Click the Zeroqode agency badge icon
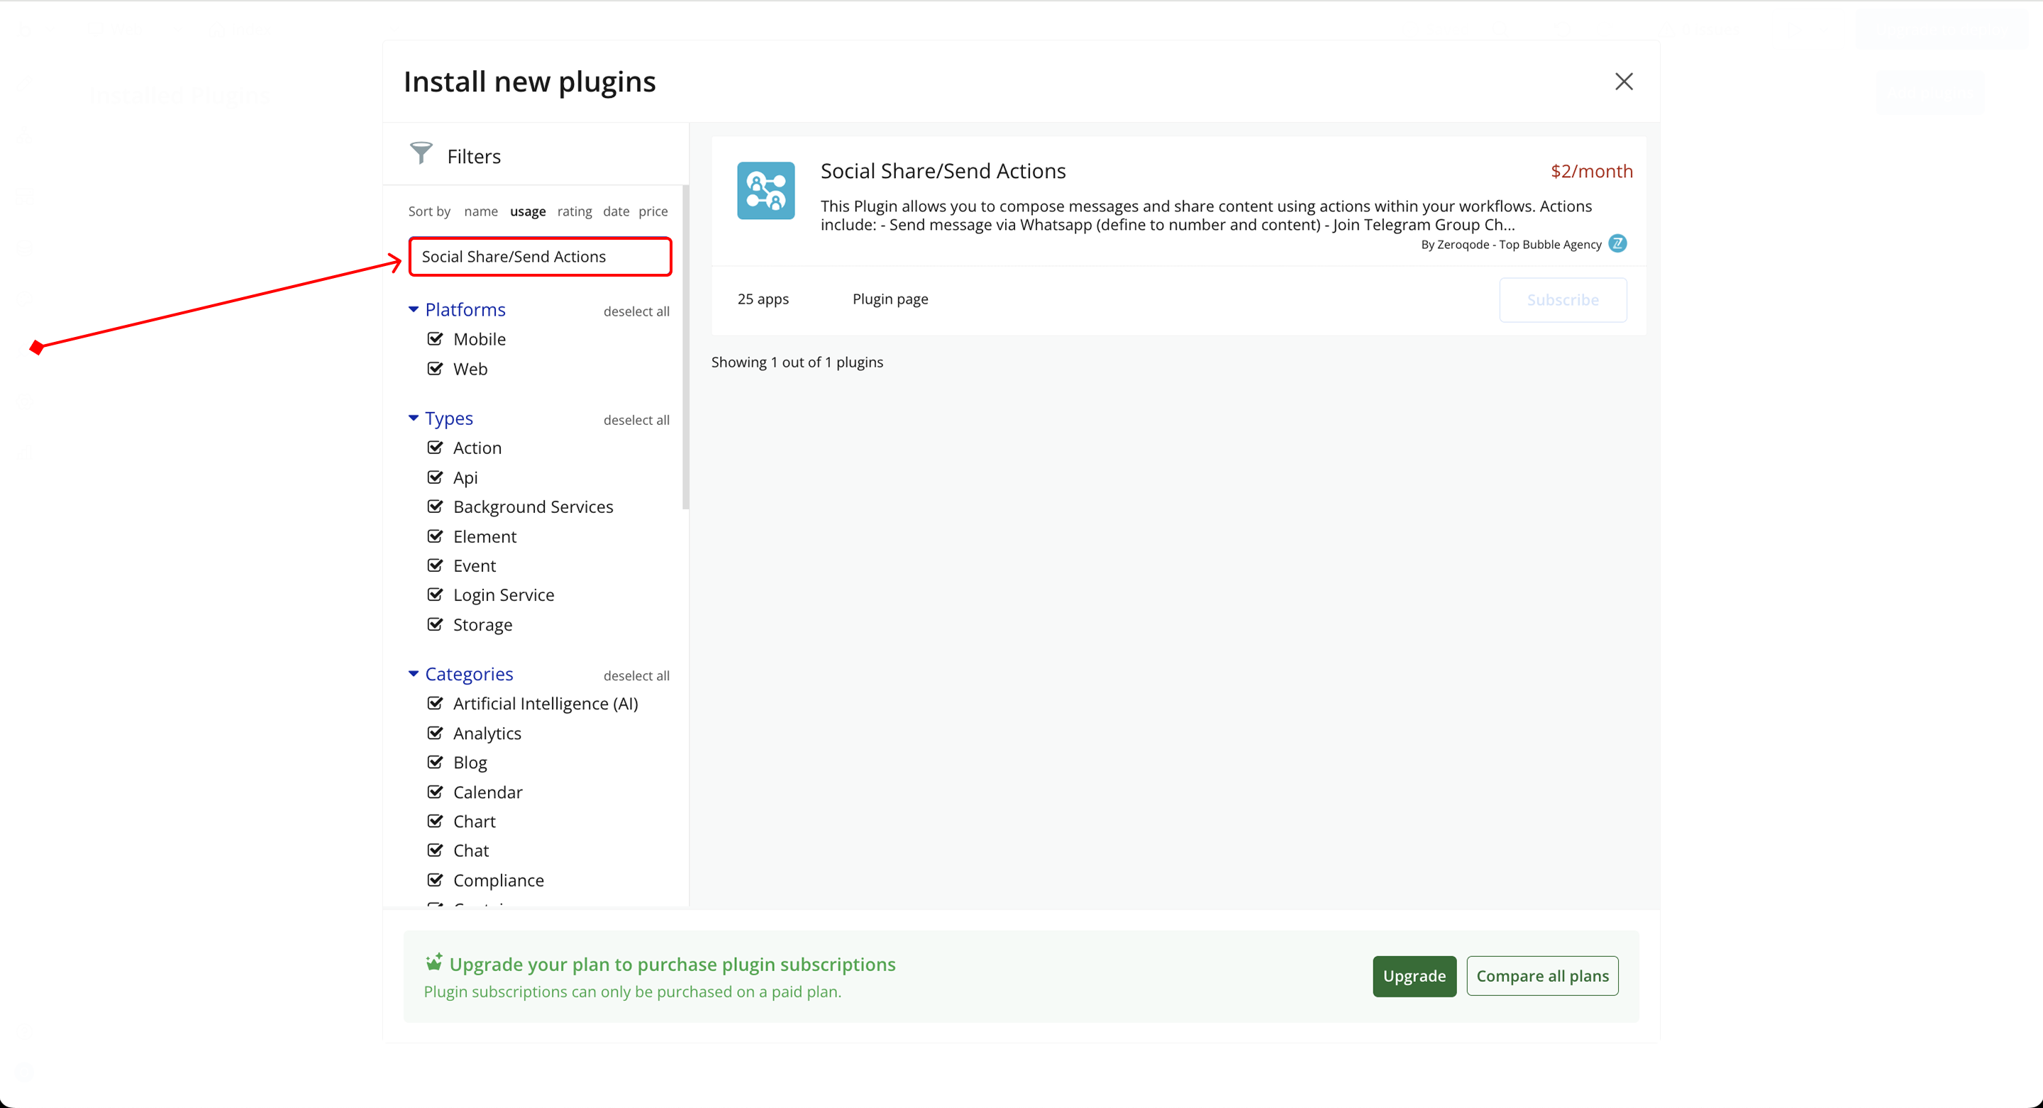 (1617, 243)
